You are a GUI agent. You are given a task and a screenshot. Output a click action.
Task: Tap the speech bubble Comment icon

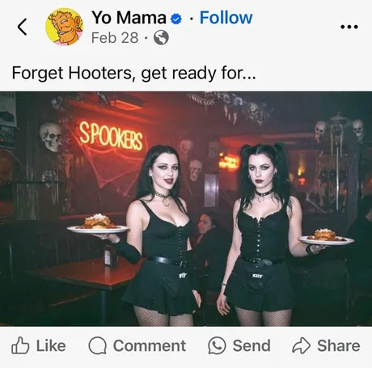click(x=98, y=345)
